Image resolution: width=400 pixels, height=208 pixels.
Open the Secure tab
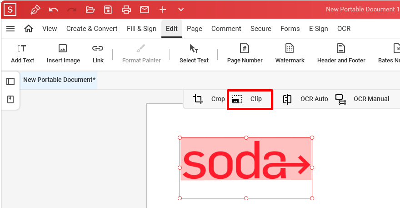[261, 29]
